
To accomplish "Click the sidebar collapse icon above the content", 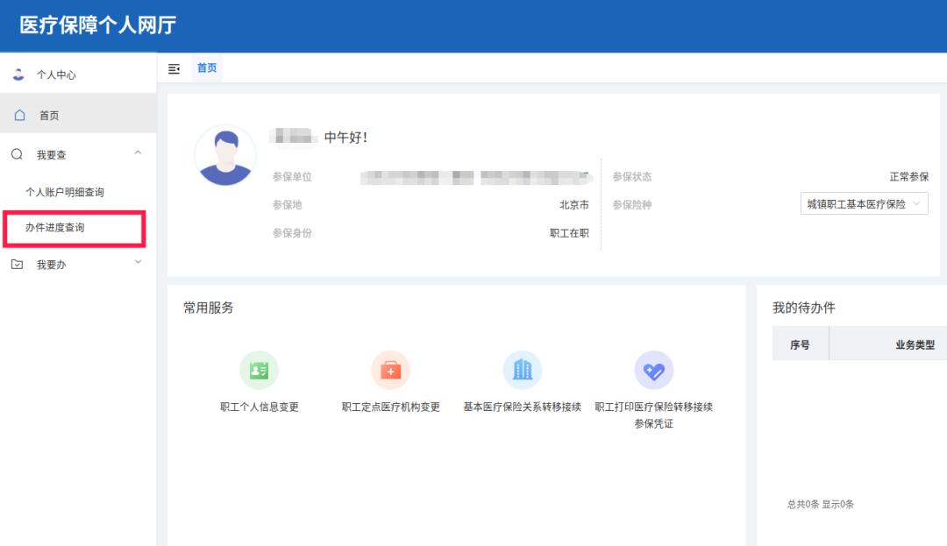I will [174, 67].
